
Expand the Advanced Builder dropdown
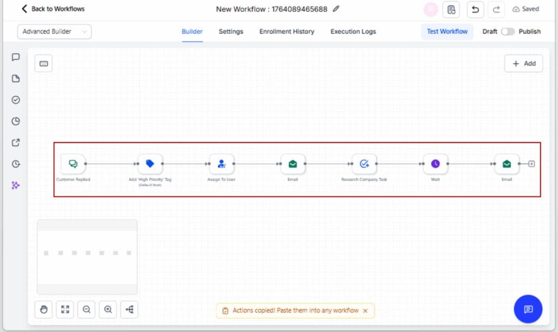click(53, 32)
